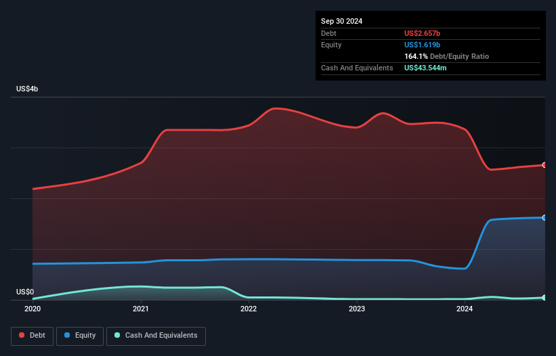Click the 2024 x-axis label
The width and height of the screenshot is (556, 356).
pos(465,309)
